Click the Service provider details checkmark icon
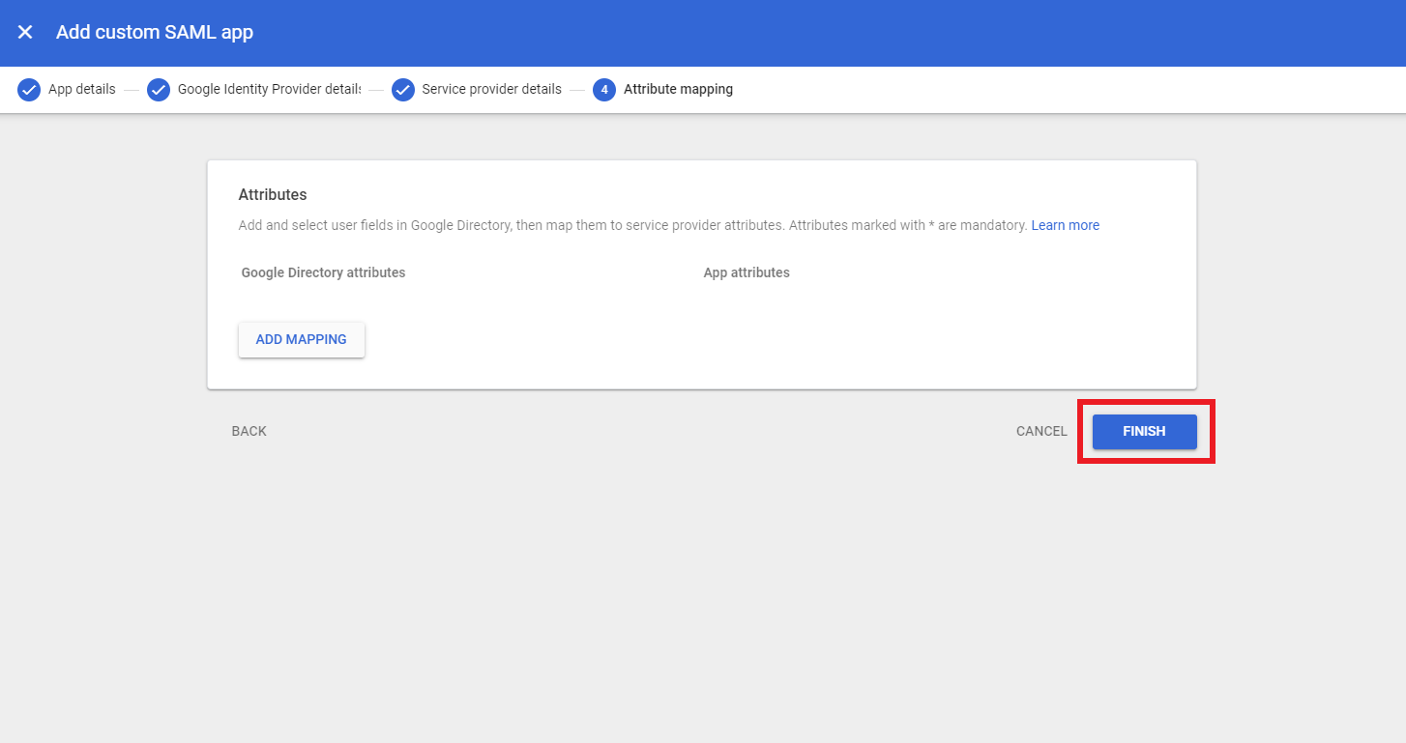Image resolution: width=1406 pixels, height=743 pixels. [402, 89]
